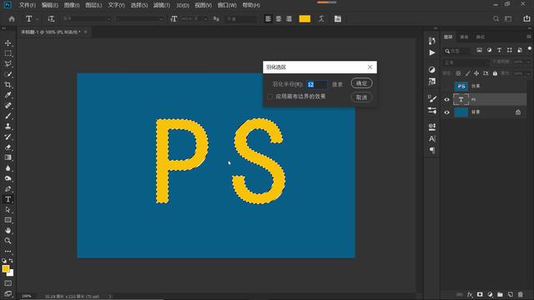The height and width of the screenshot is (300, 534).
Task: Click the Share icon top right
Action: (526, 19)
